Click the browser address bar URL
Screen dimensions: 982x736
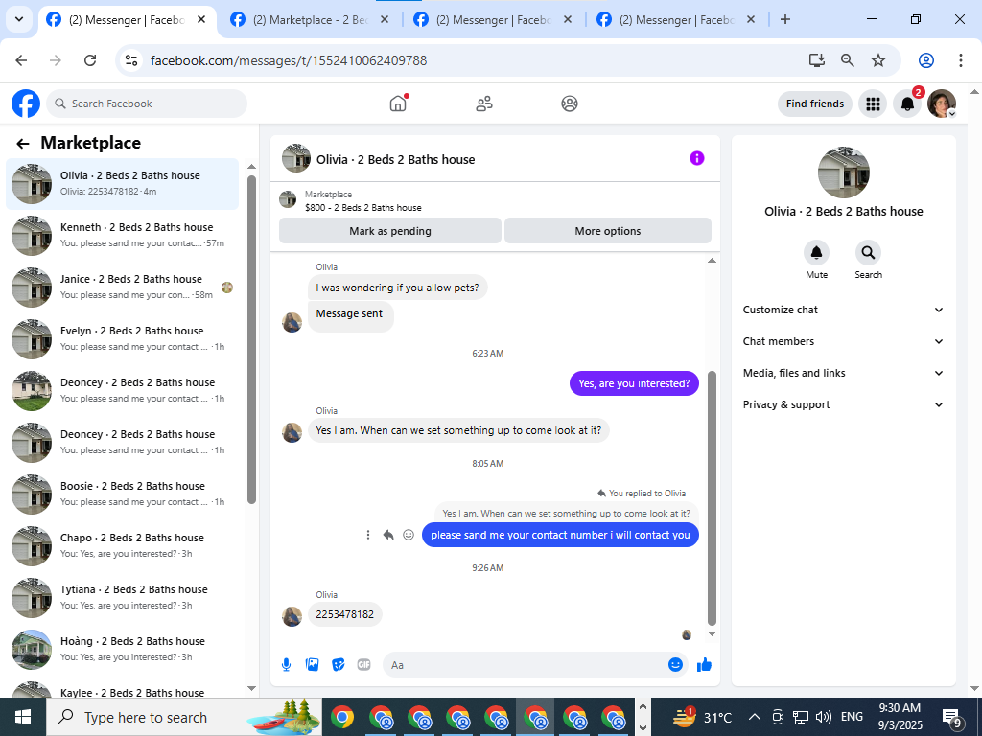289,60
